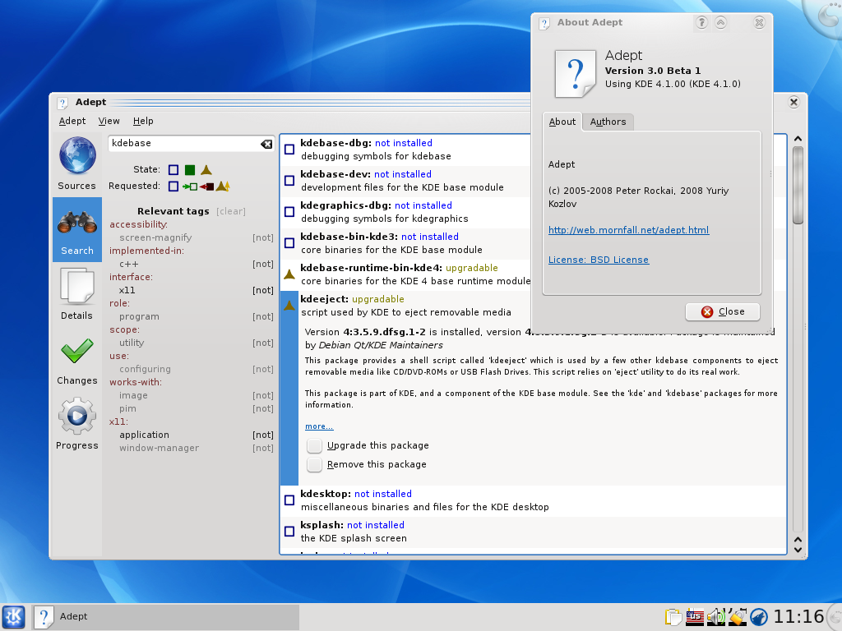Image resolution: width=842 pixels, height=631 pixels.
Task: Open the Progress gear icon
Action: tap(77, 416)
